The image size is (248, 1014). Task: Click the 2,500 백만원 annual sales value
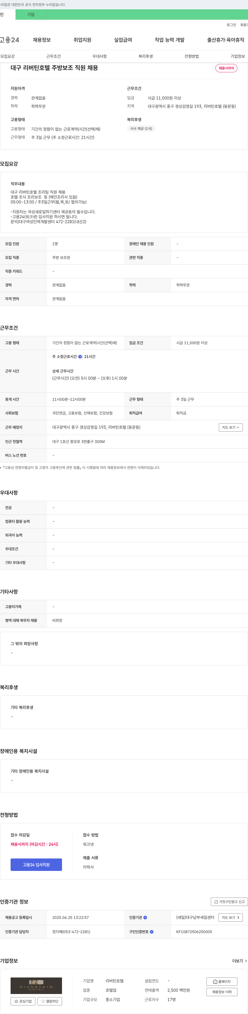[x=179, y=990]
